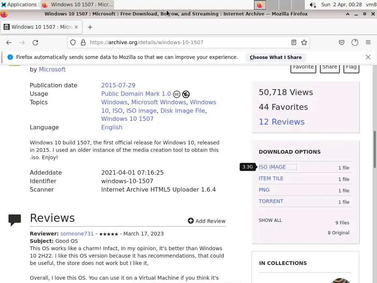Click the Creative Commons license icon
Viewport: 377px width, 283px height.
(177, 94)
